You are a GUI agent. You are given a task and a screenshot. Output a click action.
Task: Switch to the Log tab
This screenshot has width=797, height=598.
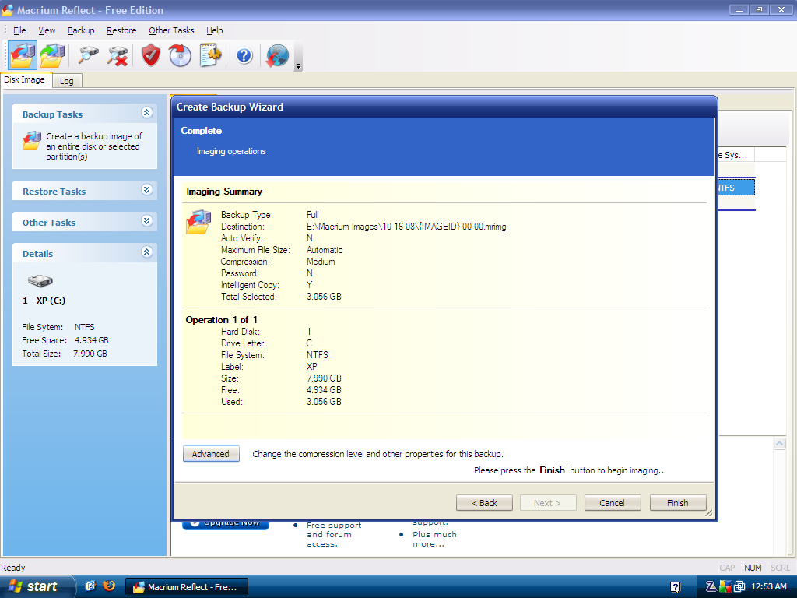tap(67, 81)
